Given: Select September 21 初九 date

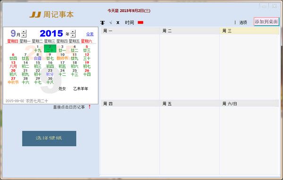Looking at the screenshot, I should (26, 73).
